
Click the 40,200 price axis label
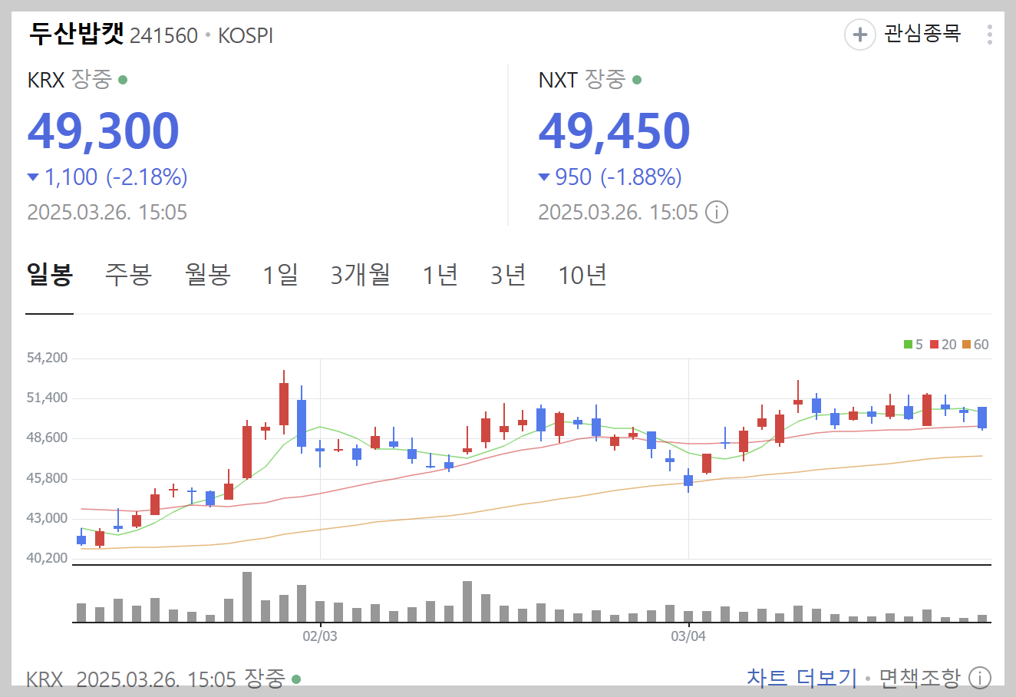point(47,558)
